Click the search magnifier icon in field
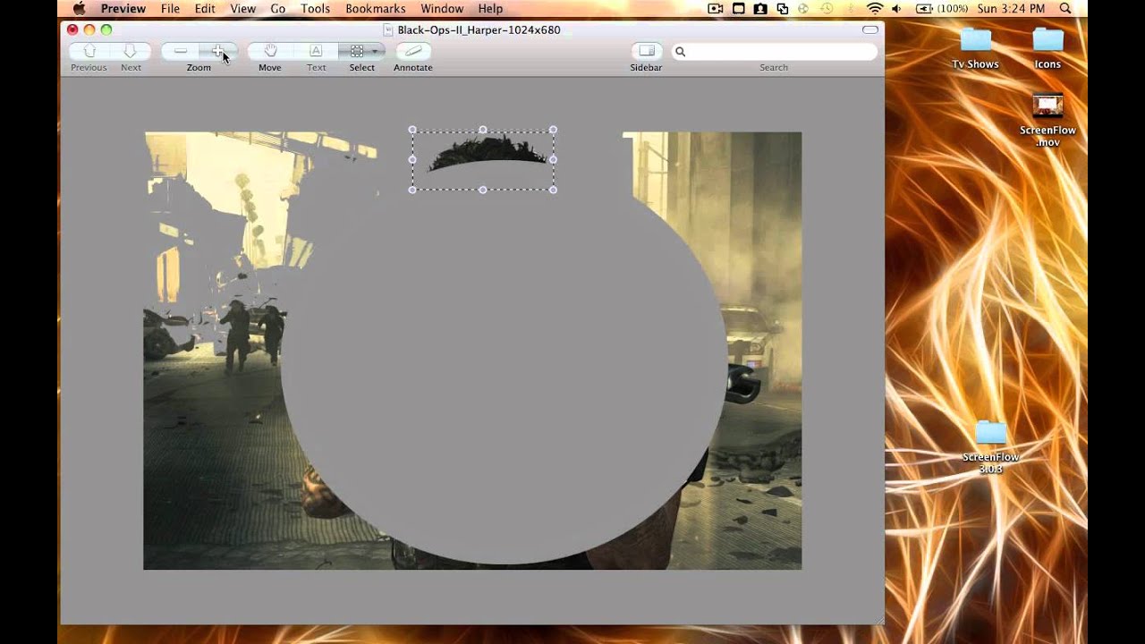1145x644 pixels. point(681,52)
